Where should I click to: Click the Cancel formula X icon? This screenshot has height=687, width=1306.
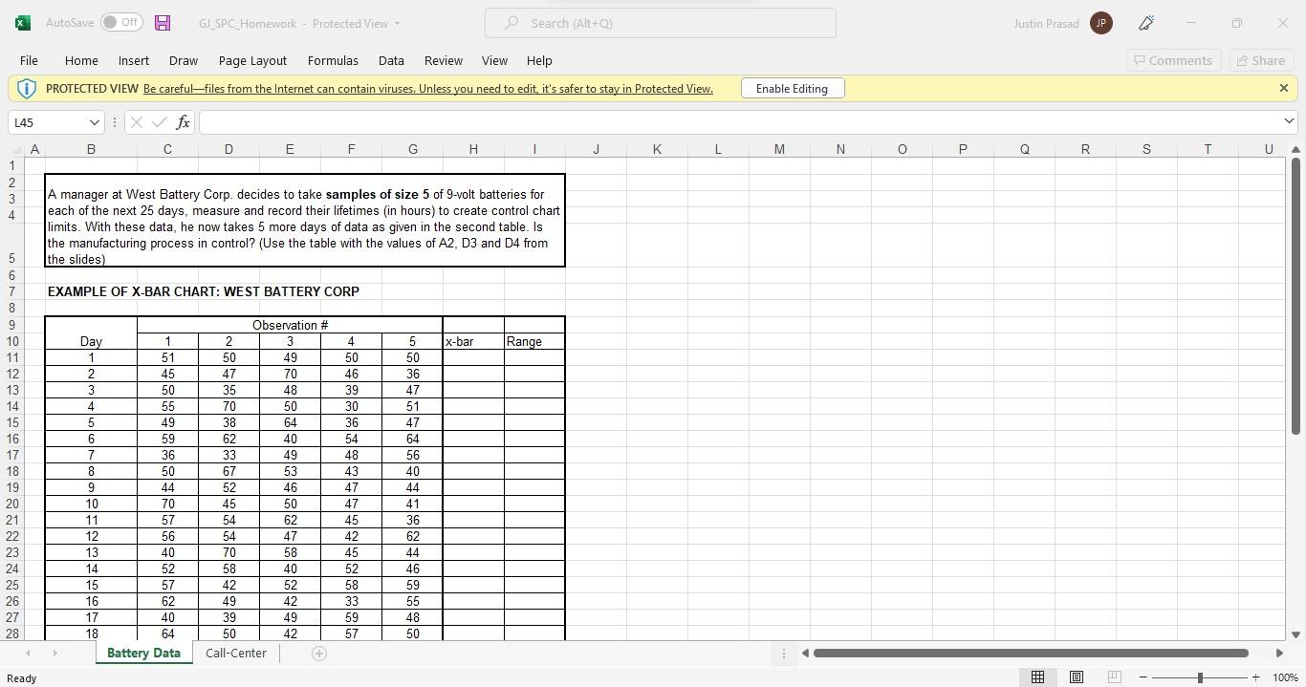tap(136, 122)
